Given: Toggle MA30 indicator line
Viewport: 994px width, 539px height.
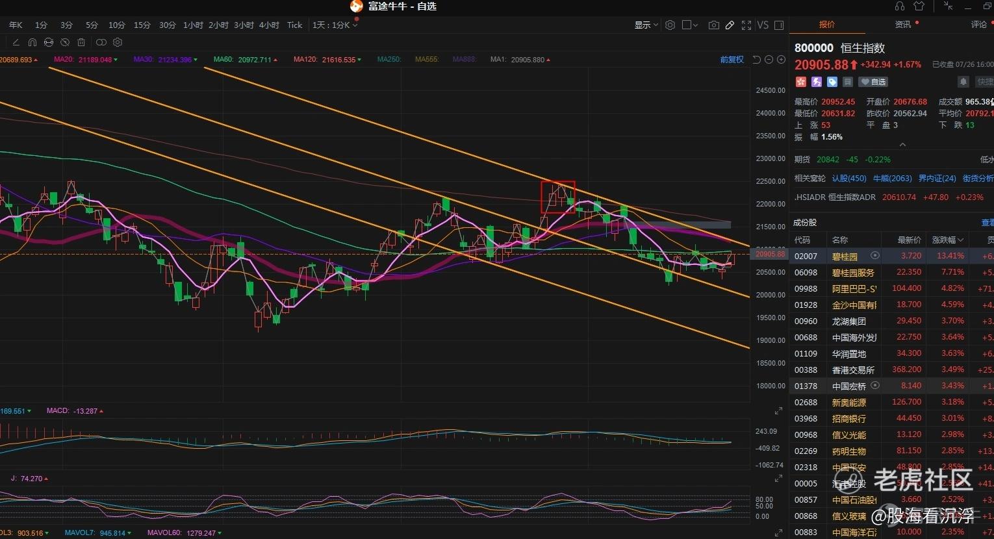Looking at the screenshot, I should click(x=166, y=60).
